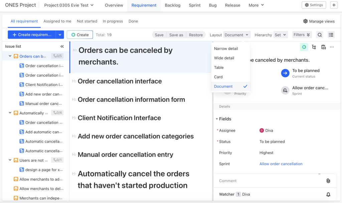Click the search magnifier icon in toolbar
This screenshot has width=342, height=203.
[320, 35]
